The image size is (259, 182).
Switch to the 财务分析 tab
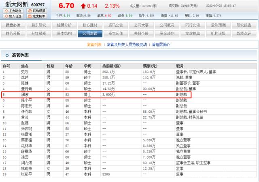(x=13, y=34)
